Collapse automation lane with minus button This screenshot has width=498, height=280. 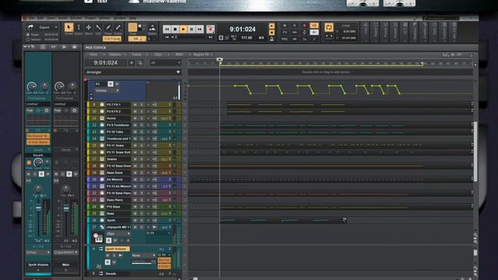[91, 94]
